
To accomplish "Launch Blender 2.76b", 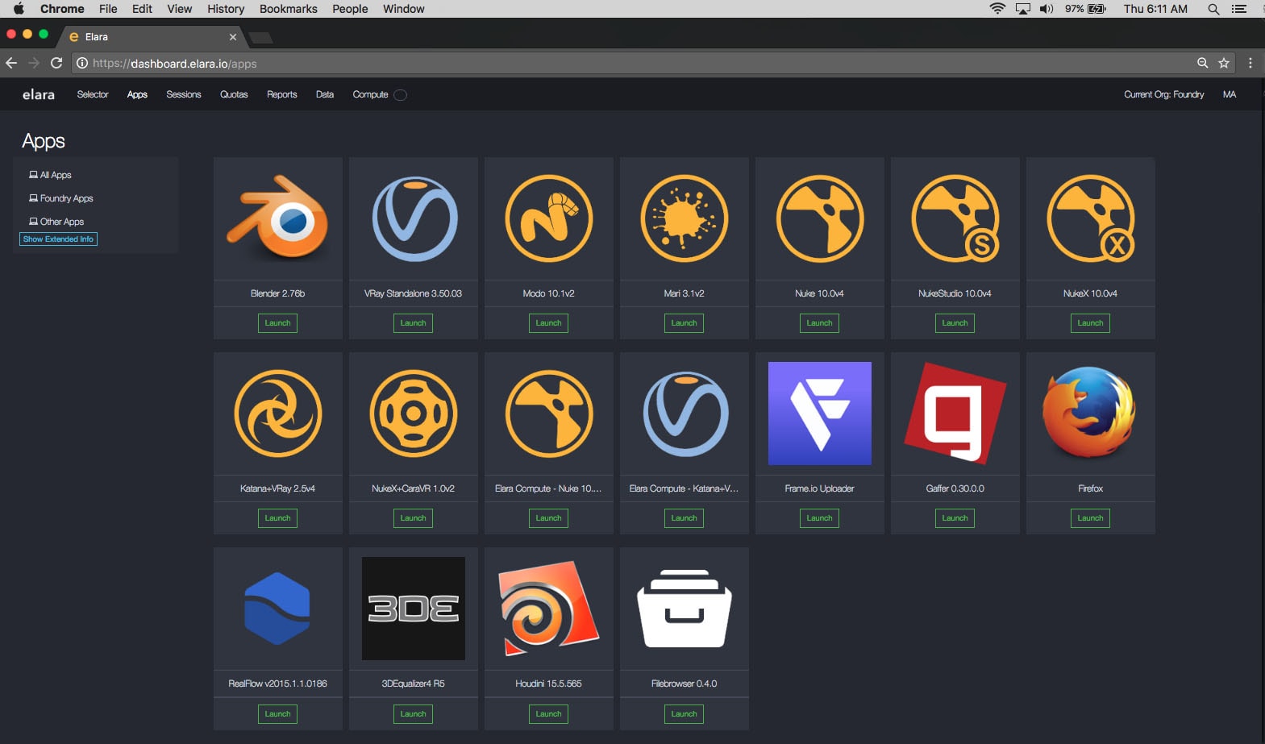I will 278,323.
